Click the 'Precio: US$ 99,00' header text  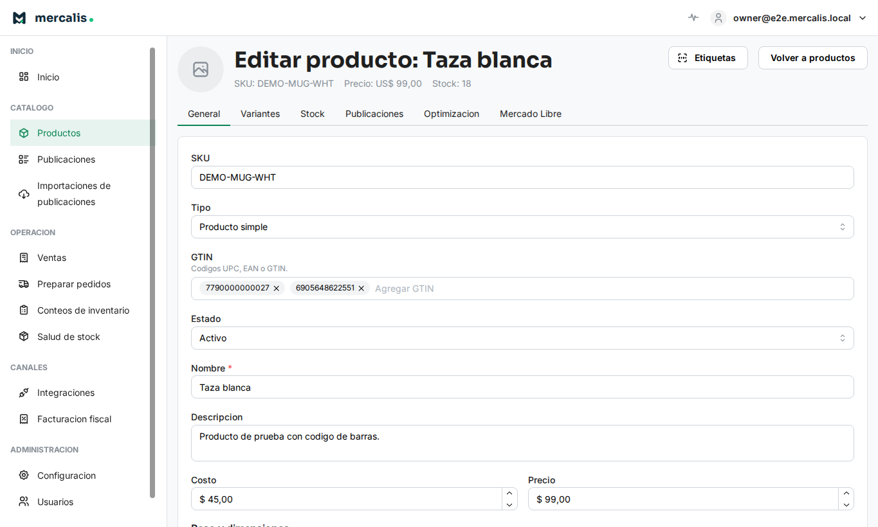(383, 84)
